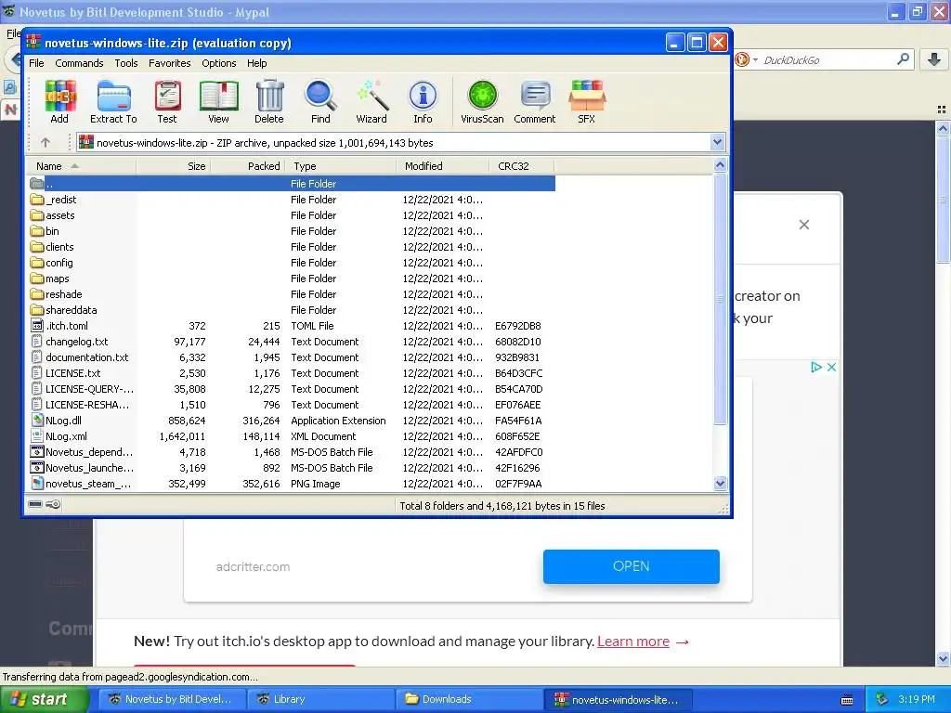
Task: Click the Add toolbar icon in WinRAR
Action: click(59, 101)
